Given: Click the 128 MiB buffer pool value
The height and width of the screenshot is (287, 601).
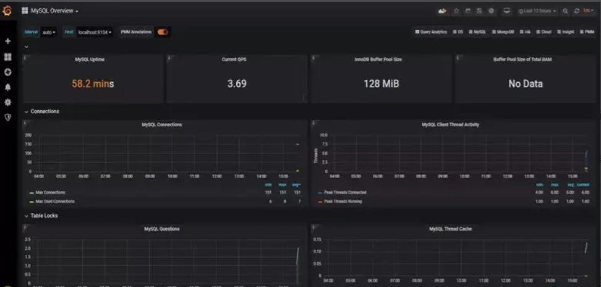Looking at the screenshot, I should 381,84.
